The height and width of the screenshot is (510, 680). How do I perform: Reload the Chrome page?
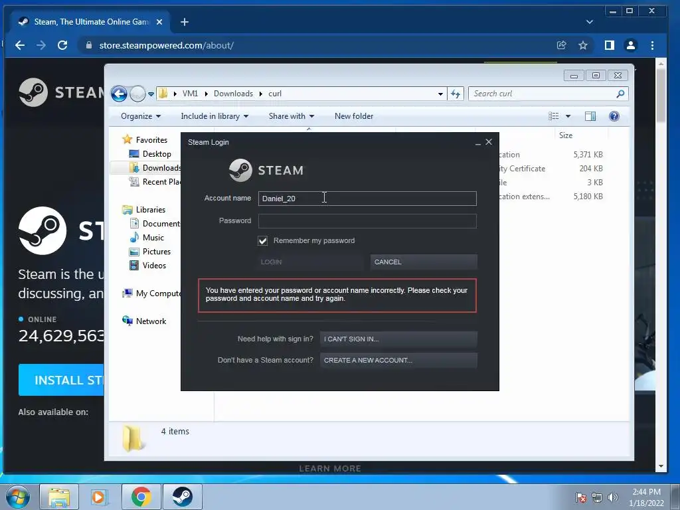[x=62, y=45]
